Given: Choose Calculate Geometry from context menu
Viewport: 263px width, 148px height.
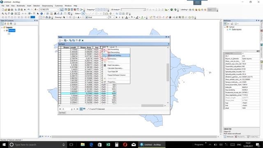Looking at the screenshot, I should [116, 69].
